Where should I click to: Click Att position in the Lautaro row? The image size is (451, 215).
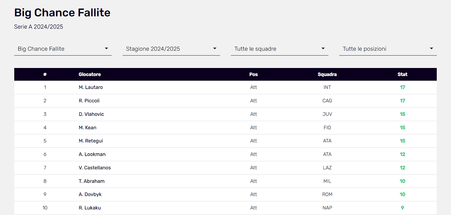[254, 87]
